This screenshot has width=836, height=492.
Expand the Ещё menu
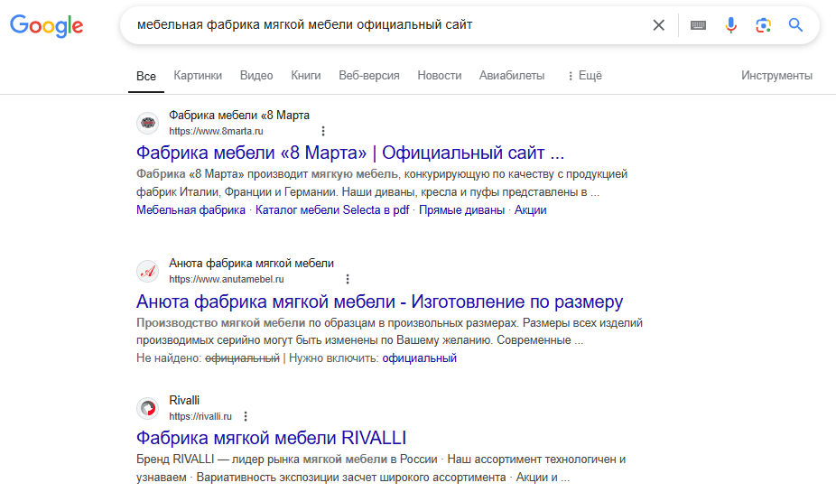[584, 76]
